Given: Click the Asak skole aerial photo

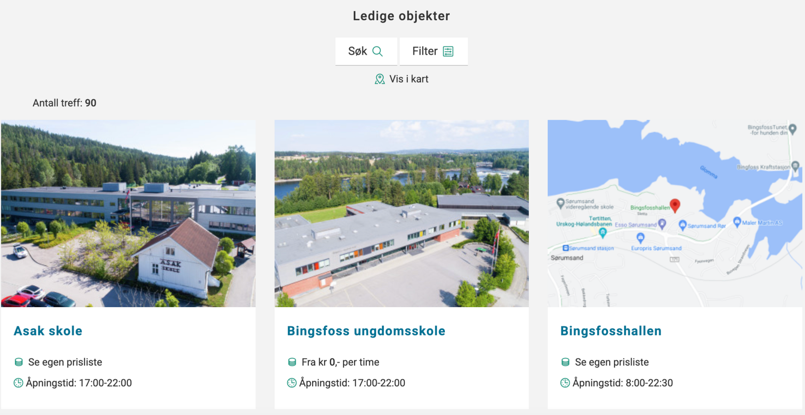Looking at the screenshot, I should click(x=128, y=213).
